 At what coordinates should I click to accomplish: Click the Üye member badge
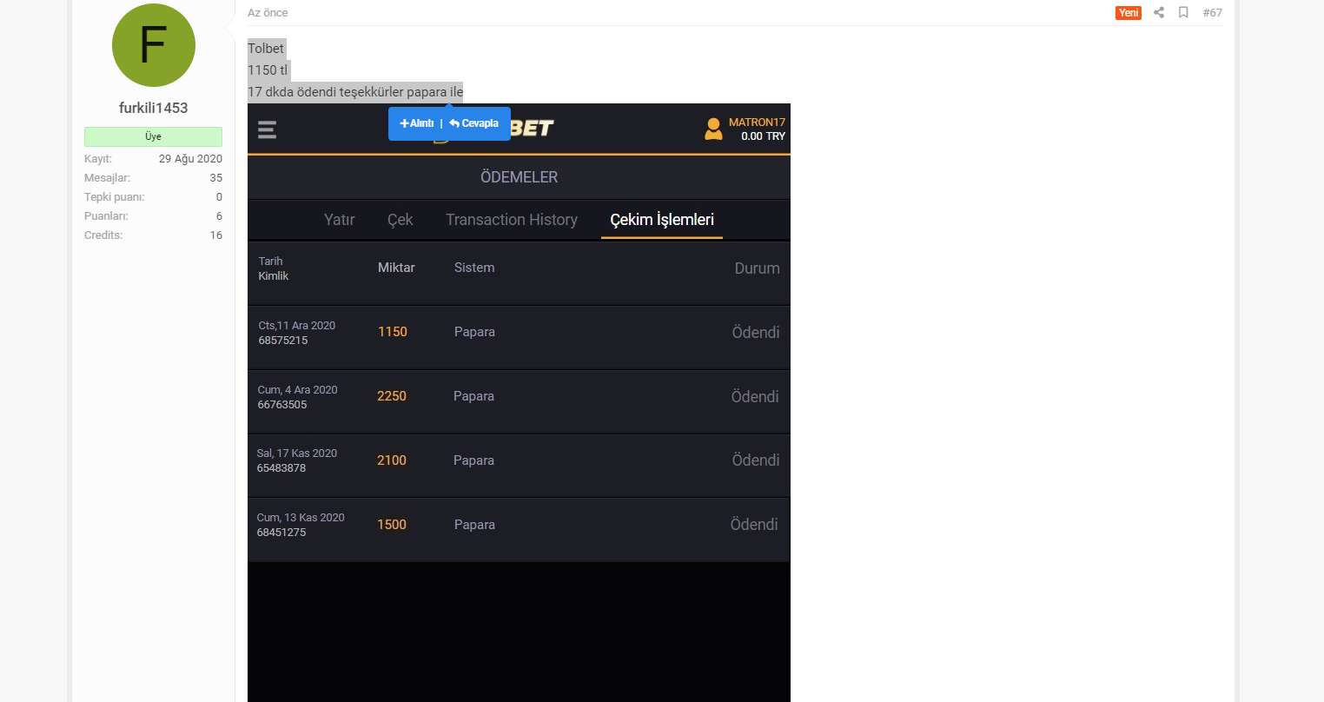(x=153, y=136)
